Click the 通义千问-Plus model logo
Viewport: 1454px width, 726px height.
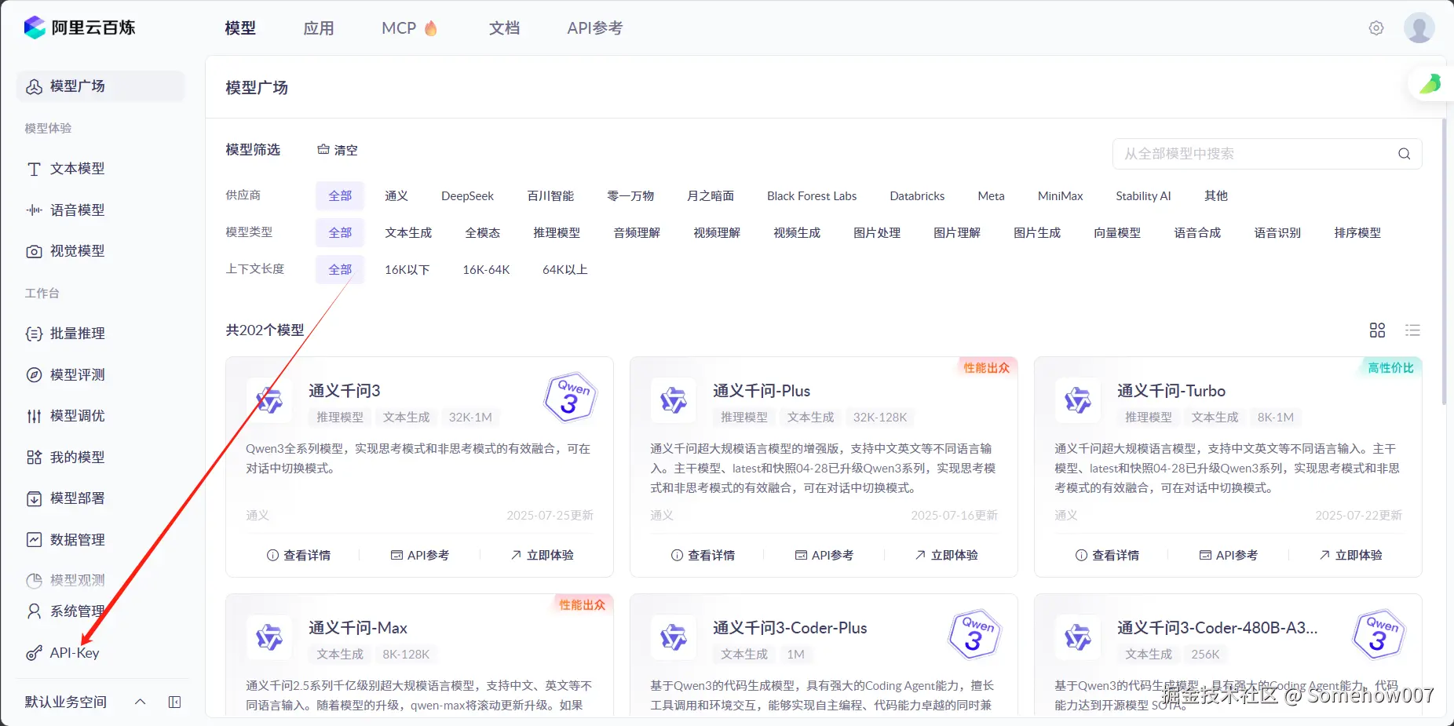(x=673, y=400)
